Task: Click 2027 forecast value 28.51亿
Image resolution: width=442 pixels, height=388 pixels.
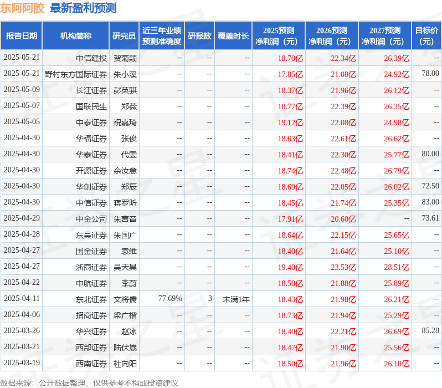Action: (397, 268)
